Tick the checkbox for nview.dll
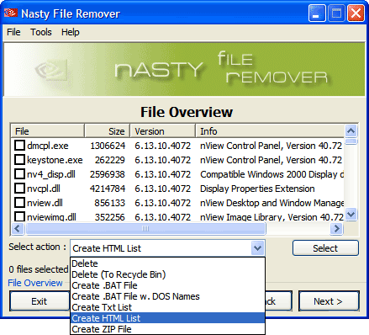This screenshot has width=369, height=335. tap(19, 203)
